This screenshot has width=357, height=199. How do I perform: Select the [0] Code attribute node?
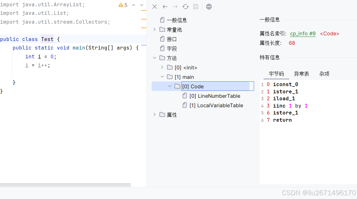193,86
